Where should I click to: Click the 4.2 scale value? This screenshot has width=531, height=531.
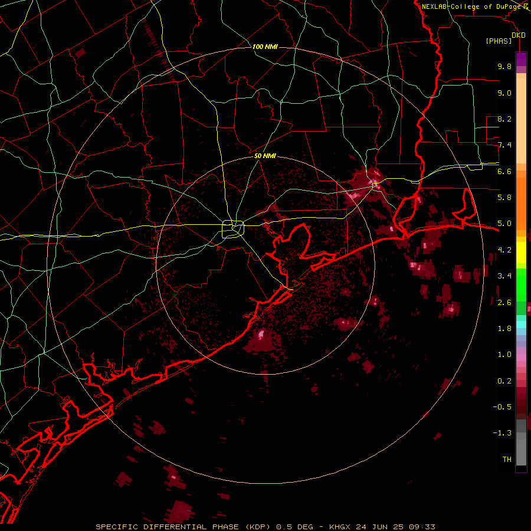[x=504, y=250]
